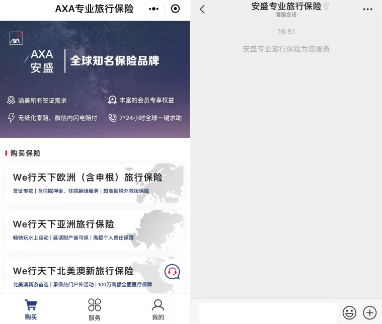Tap the plus icon for more chat attachments
This screenshot has width=382, height=324.
pos(370,312)
